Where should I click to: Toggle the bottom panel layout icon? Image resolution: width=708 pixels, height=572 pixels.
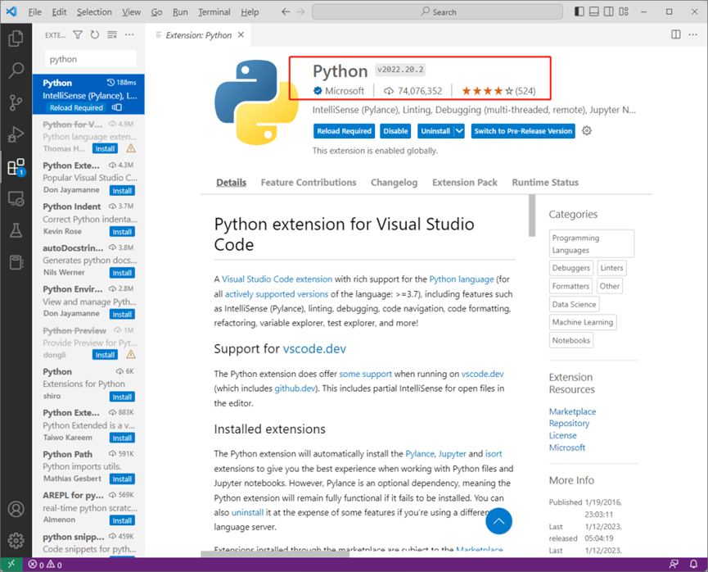[x=594, y=11]
